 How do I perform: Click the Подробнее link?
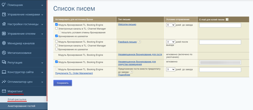tap(124, 75)
